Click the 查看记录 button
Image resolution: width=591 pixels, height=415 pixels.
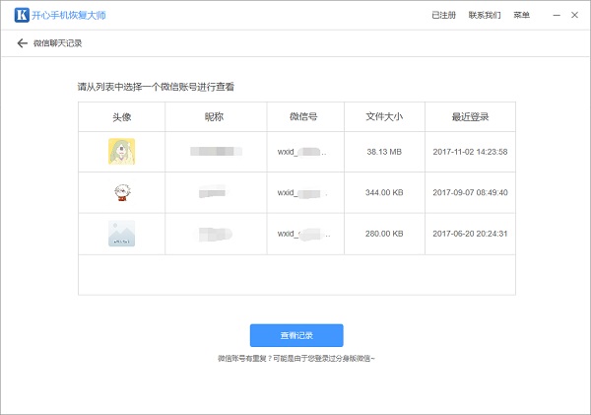pos(296,335)
